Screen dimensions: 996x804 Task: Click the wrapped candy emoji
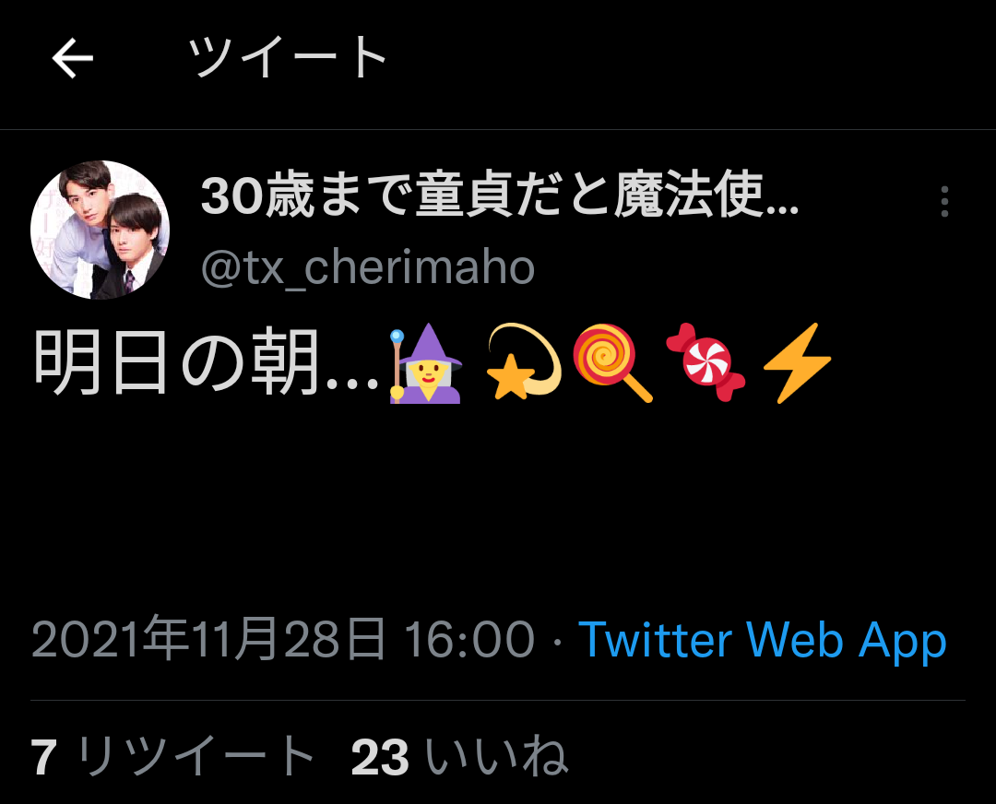tap(705, 362)
